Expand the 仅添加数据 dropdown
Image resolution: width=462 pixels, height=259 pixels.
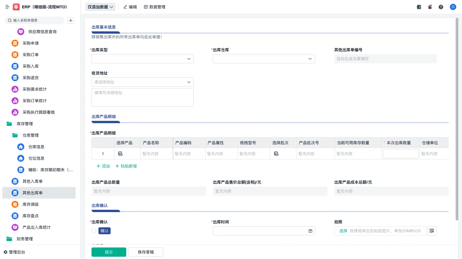point(100,7)
